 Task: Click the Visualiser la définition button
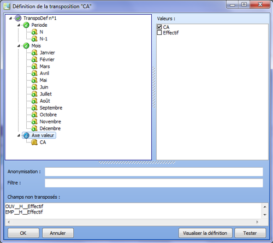(205, 233)
